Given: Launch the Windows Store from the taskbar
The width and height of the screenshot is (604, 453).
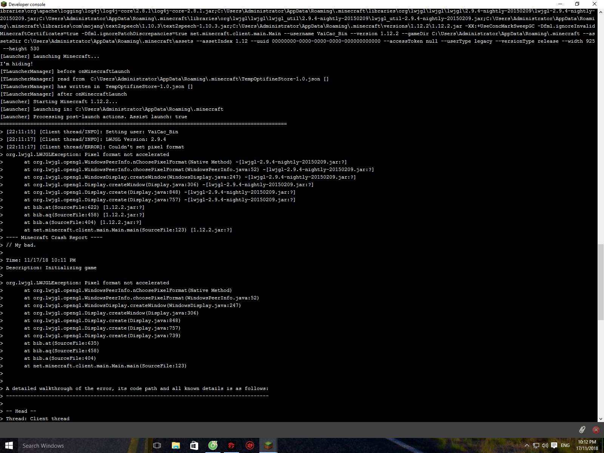Looking at the screenshot, I should 194,445.
